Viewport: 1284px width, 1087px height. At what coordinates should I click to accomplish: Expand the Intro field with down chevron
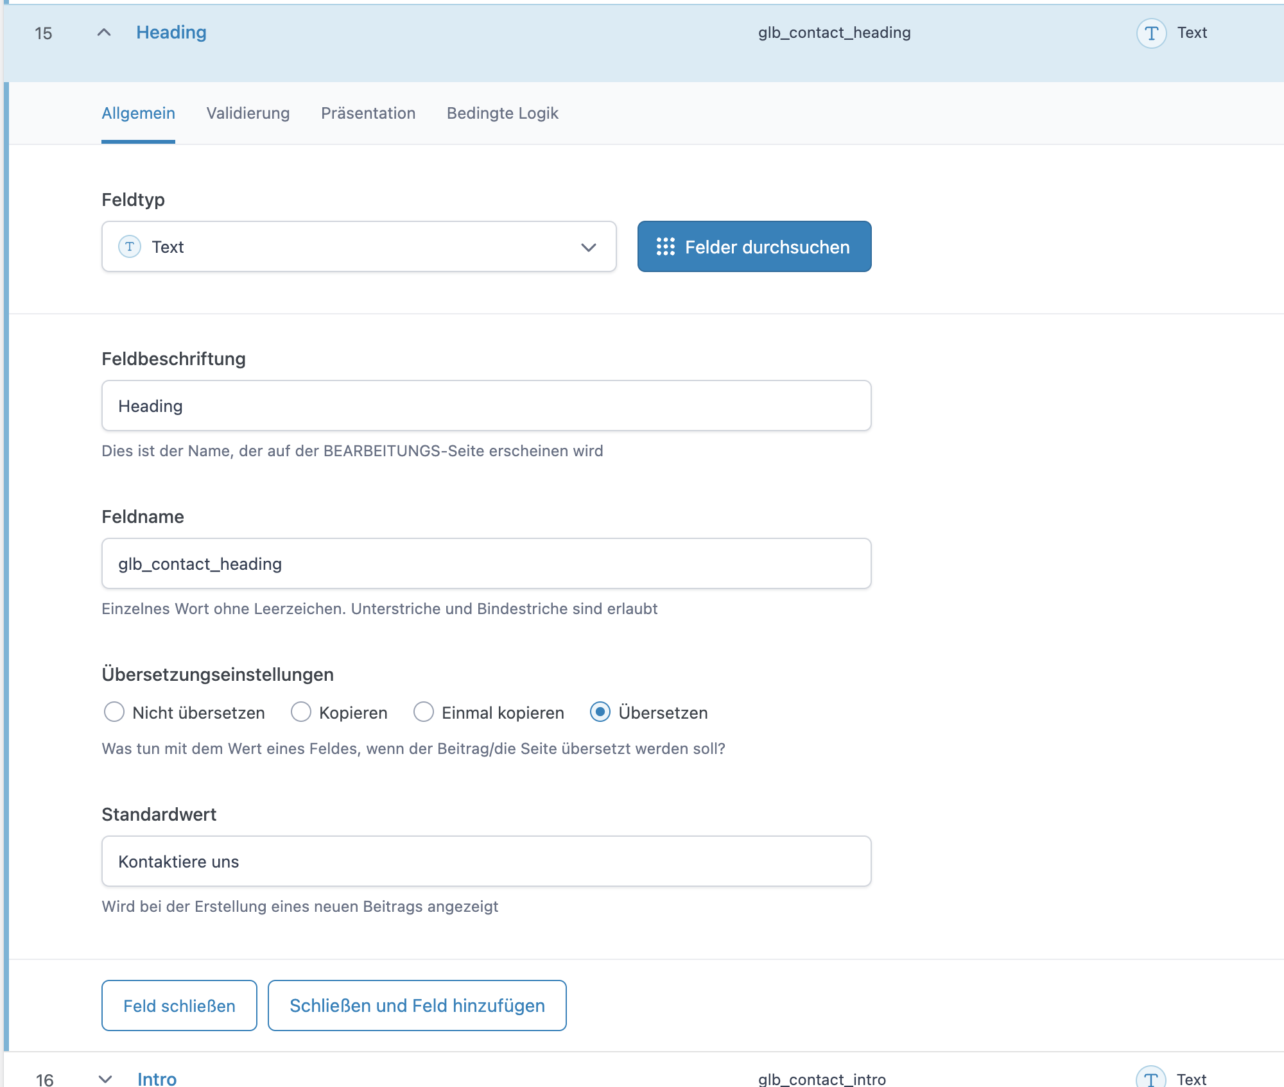[105, 1079]
